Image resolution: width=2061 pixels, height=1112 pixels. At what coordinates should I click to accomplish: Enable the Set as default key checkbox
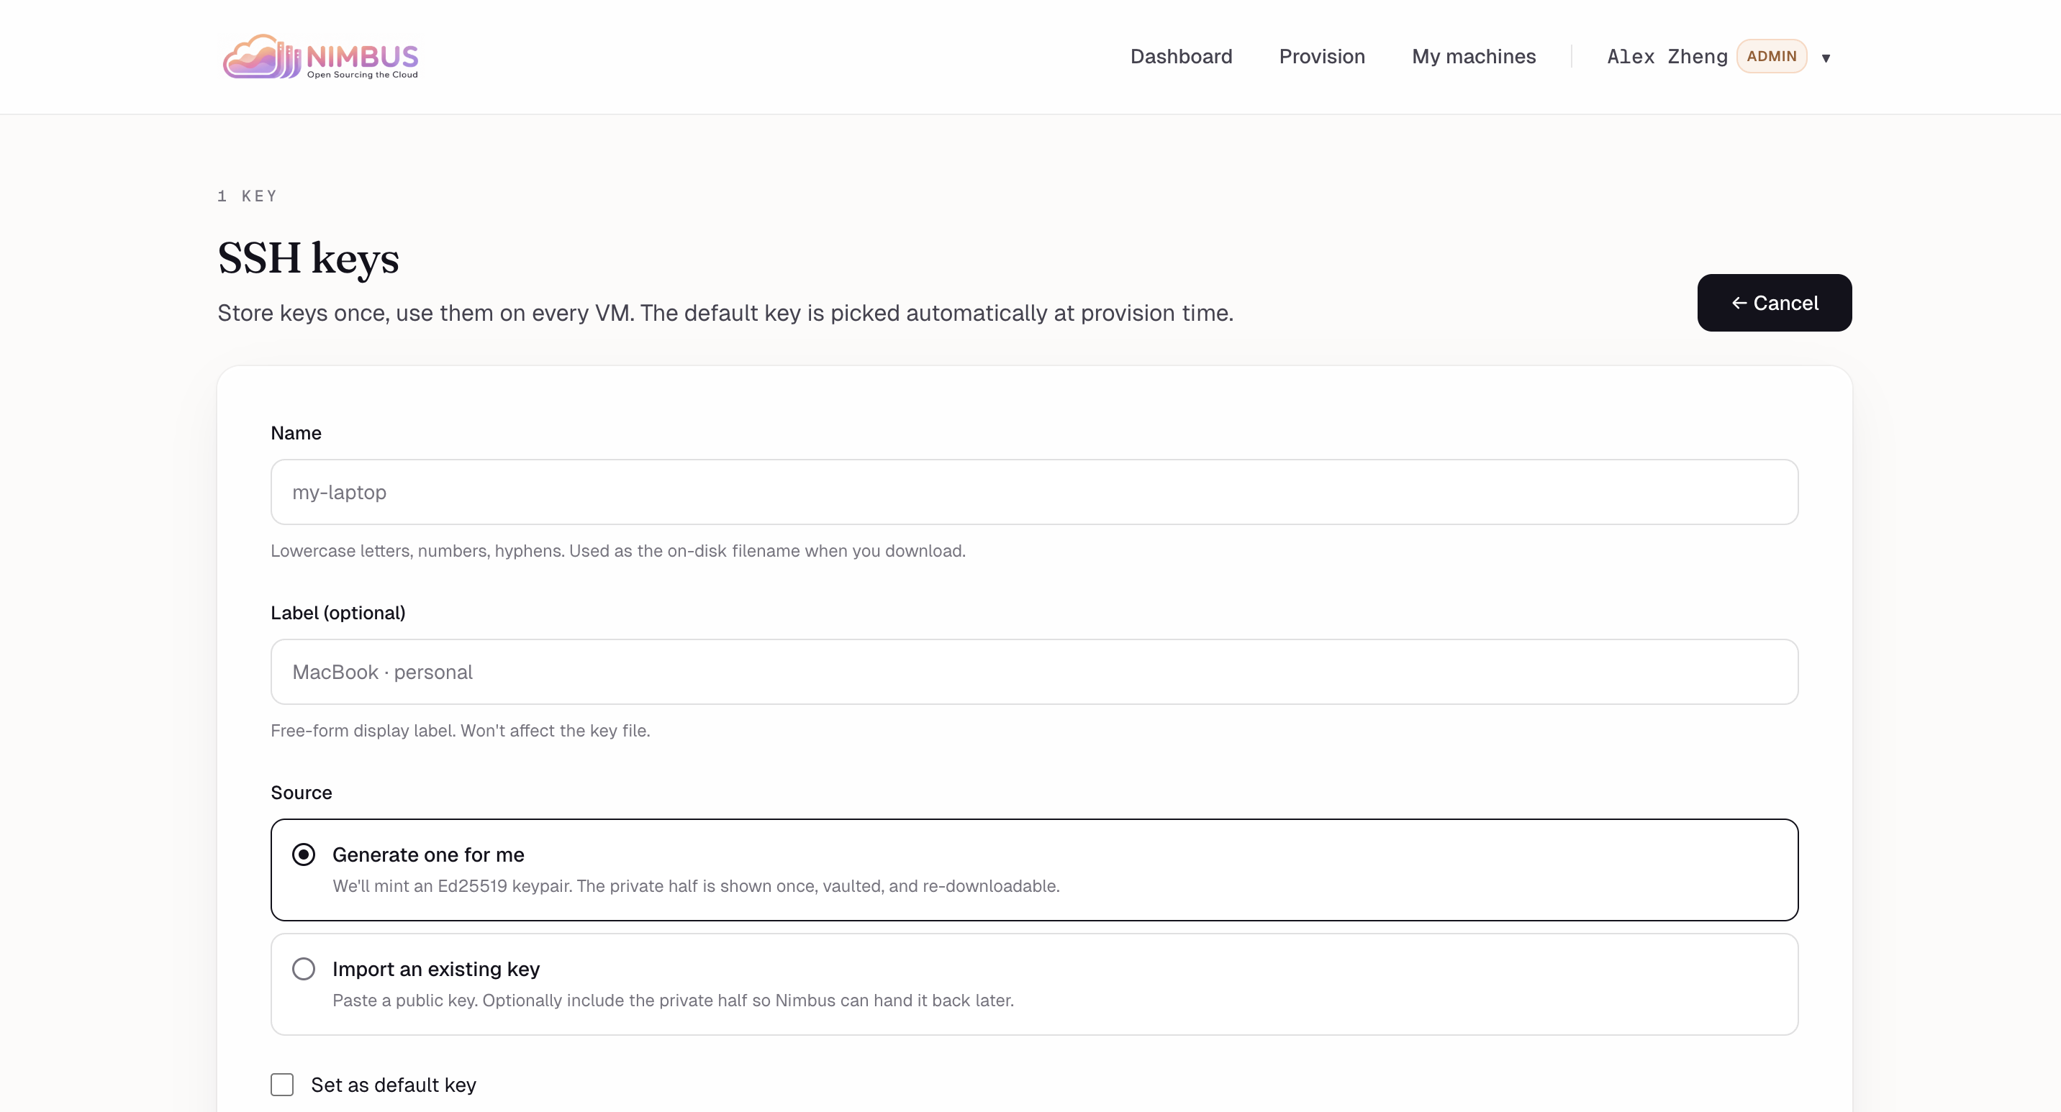click(281, 1085)
